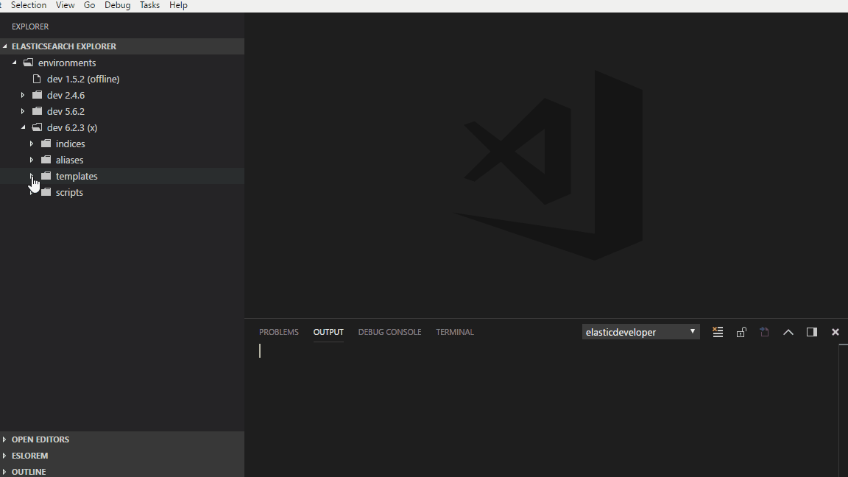Open the View menu
Viewport: 848px width, 477px height.
tap(65, 5)
